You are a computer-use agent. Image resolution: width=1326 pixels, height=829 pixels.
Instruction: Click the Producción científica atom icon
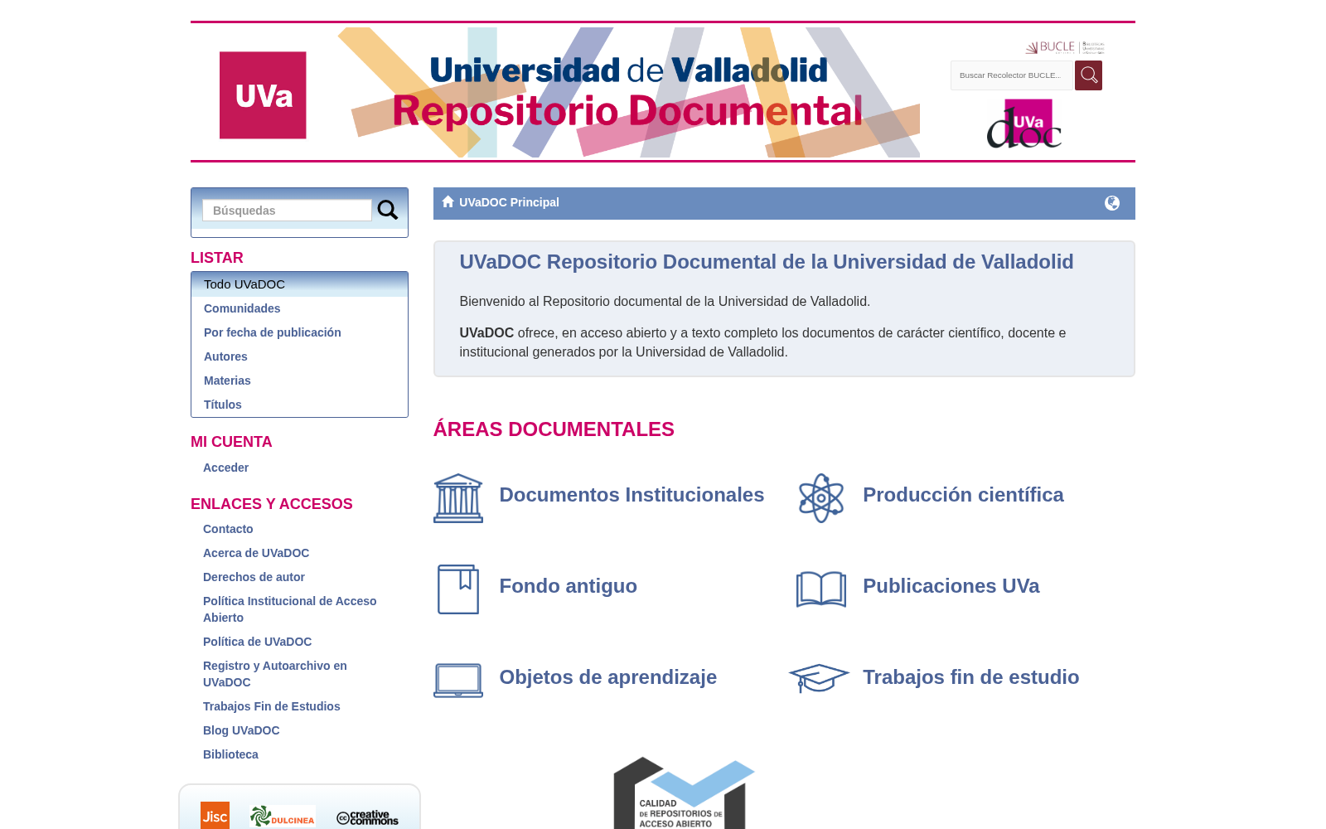coord(821,498)
